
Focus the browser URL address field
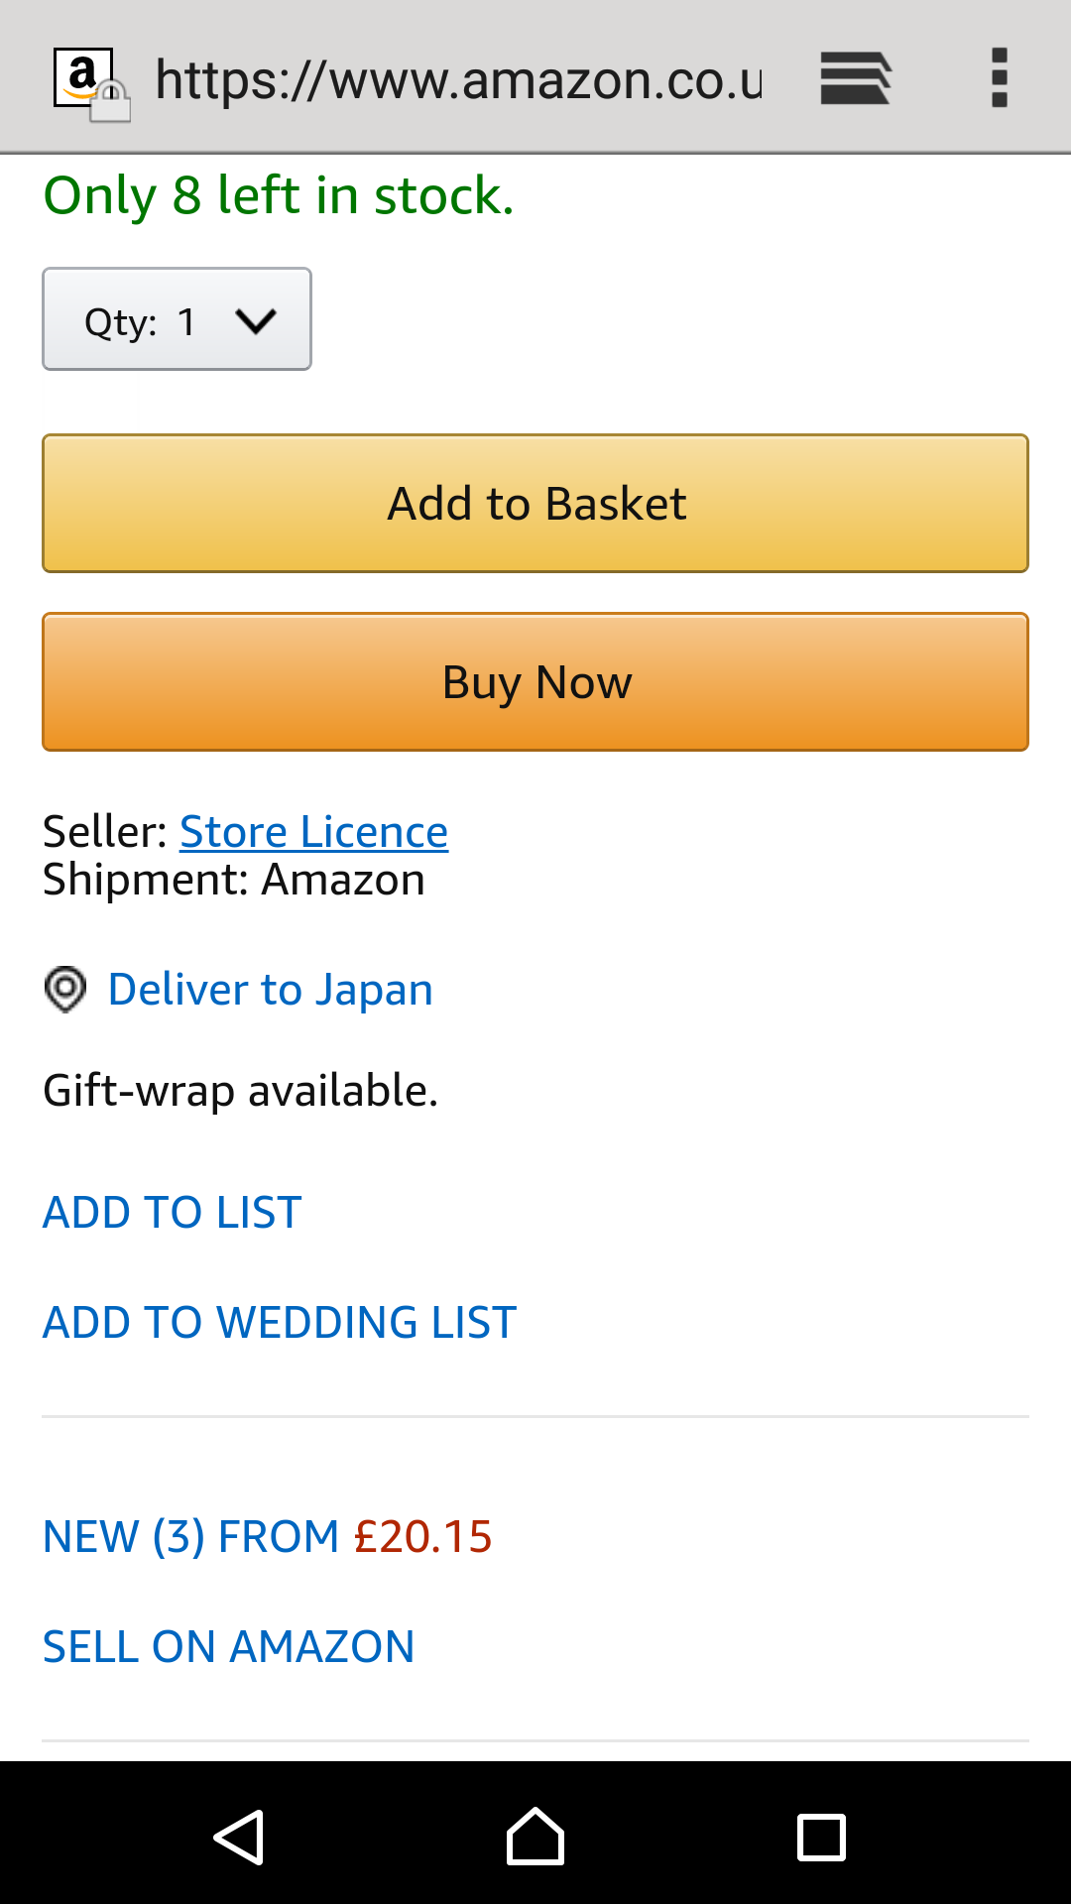click(458, 79)
